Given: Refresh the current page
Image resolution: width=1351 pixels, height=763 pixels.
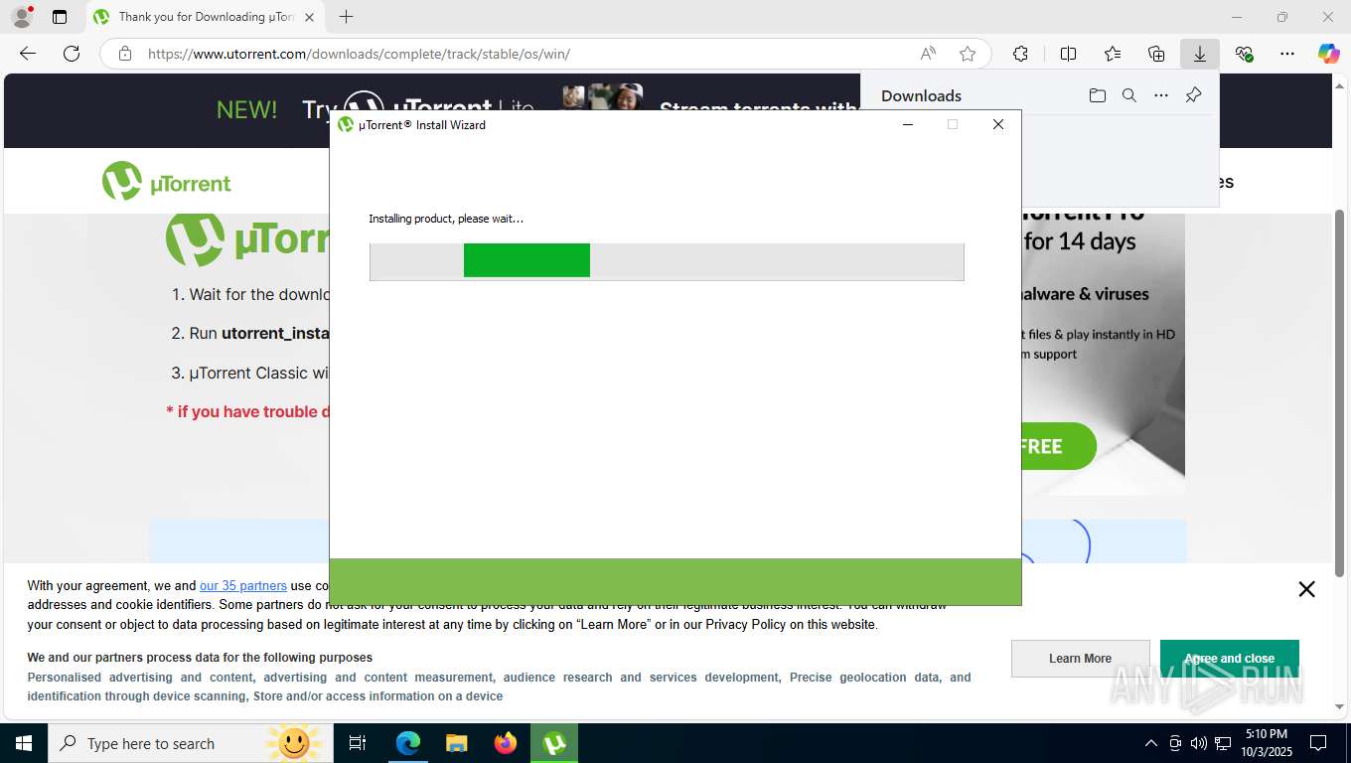Looking at the screenshot, I should click(x=72, y=54).
